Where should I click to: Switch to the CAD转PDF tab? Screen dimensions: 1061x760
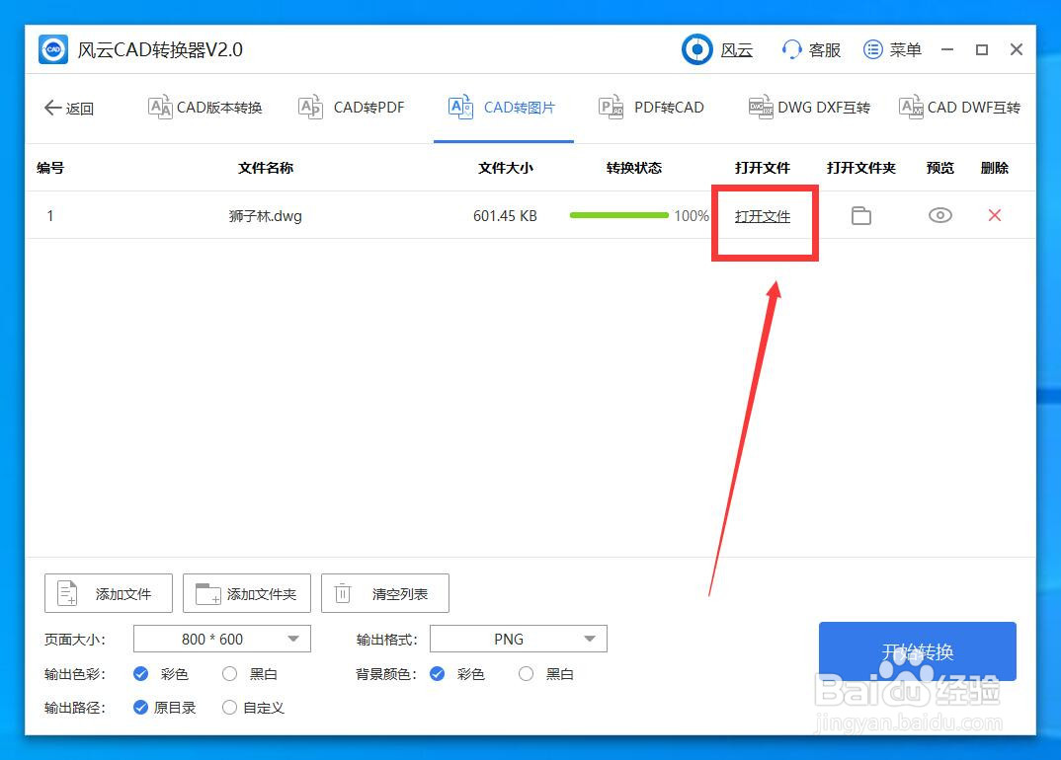tap(352, 108)
